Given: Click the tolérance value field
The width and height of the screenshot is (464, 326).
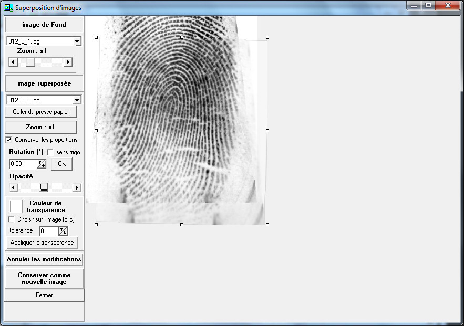Looking at the screenshot, I should (49, 231).
